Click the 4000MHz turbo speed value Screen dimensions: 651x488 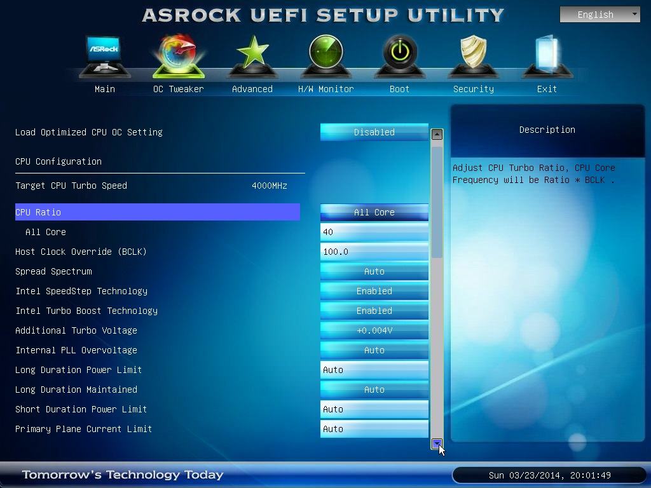[270, 186]
